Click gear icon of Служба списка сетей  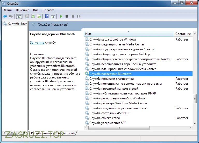[x=87, y=118]
